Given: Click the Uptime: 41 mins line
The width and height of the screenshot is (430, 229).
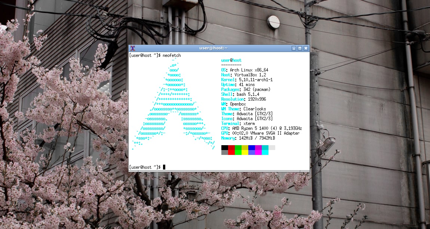Looking at the screenshot, I should pyautogui.click(x=238, y=85).
